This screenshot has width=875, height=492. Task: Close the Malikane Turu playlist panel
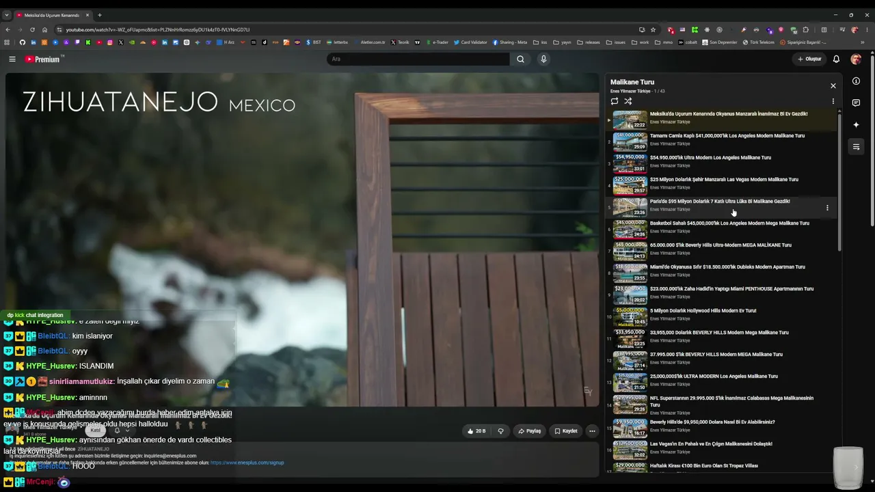pyautogui.click(x=833, y=85)
